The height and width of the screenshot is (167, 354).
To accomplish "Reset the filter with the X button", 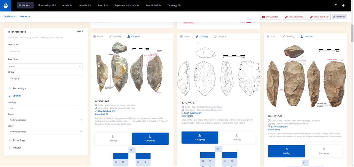I will tap(339, 17).
